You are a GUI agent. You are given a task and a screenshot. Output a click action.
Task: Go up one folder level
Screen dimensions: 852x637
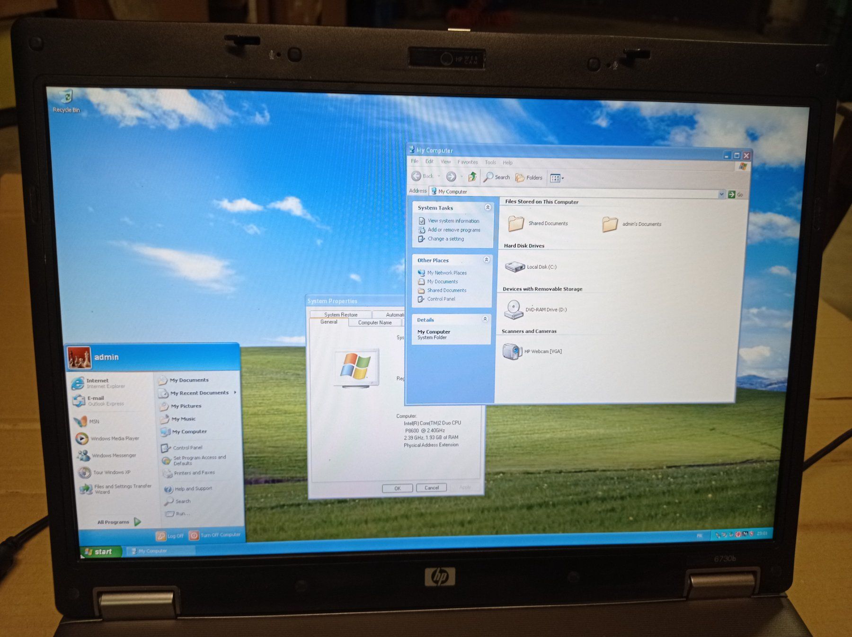click(x=472, y=177)
